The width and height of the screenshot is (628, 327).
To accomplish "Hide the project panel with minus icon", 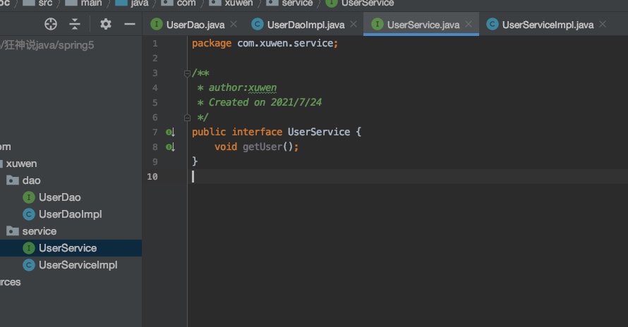I will 129,24.
